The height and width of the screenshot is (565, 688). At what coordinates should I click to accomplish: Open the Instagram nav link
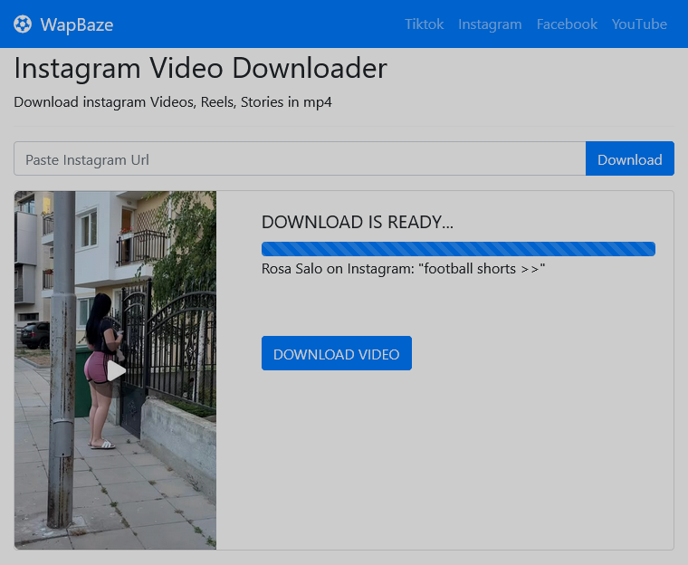(490, 24)
